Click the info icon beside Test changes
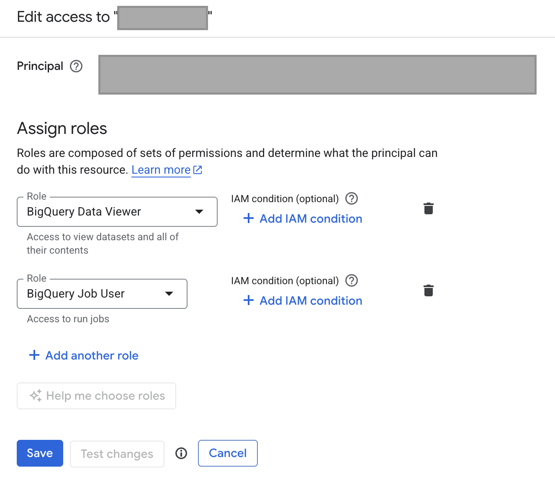The height and width of the screenshot is (493, 555). [x=181, y=453]
